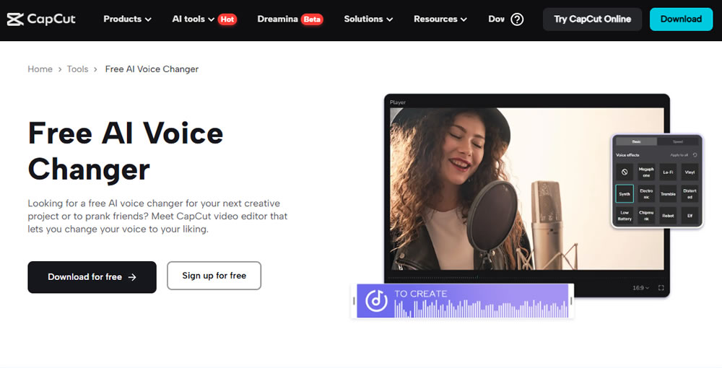Expand the AI tools menu

coord(193,19)
